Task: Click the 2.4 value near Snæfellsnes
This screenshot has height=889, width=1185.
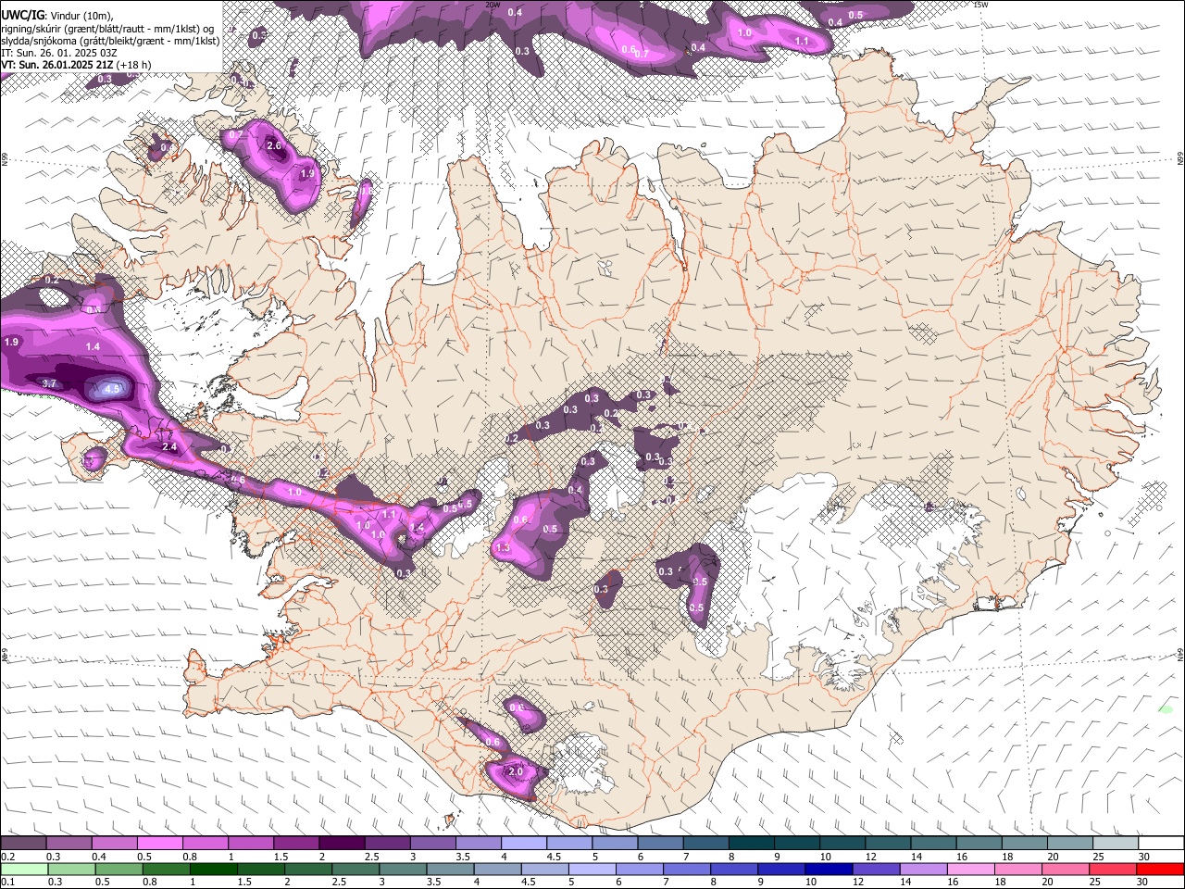Action: click(x=169, y=446)
